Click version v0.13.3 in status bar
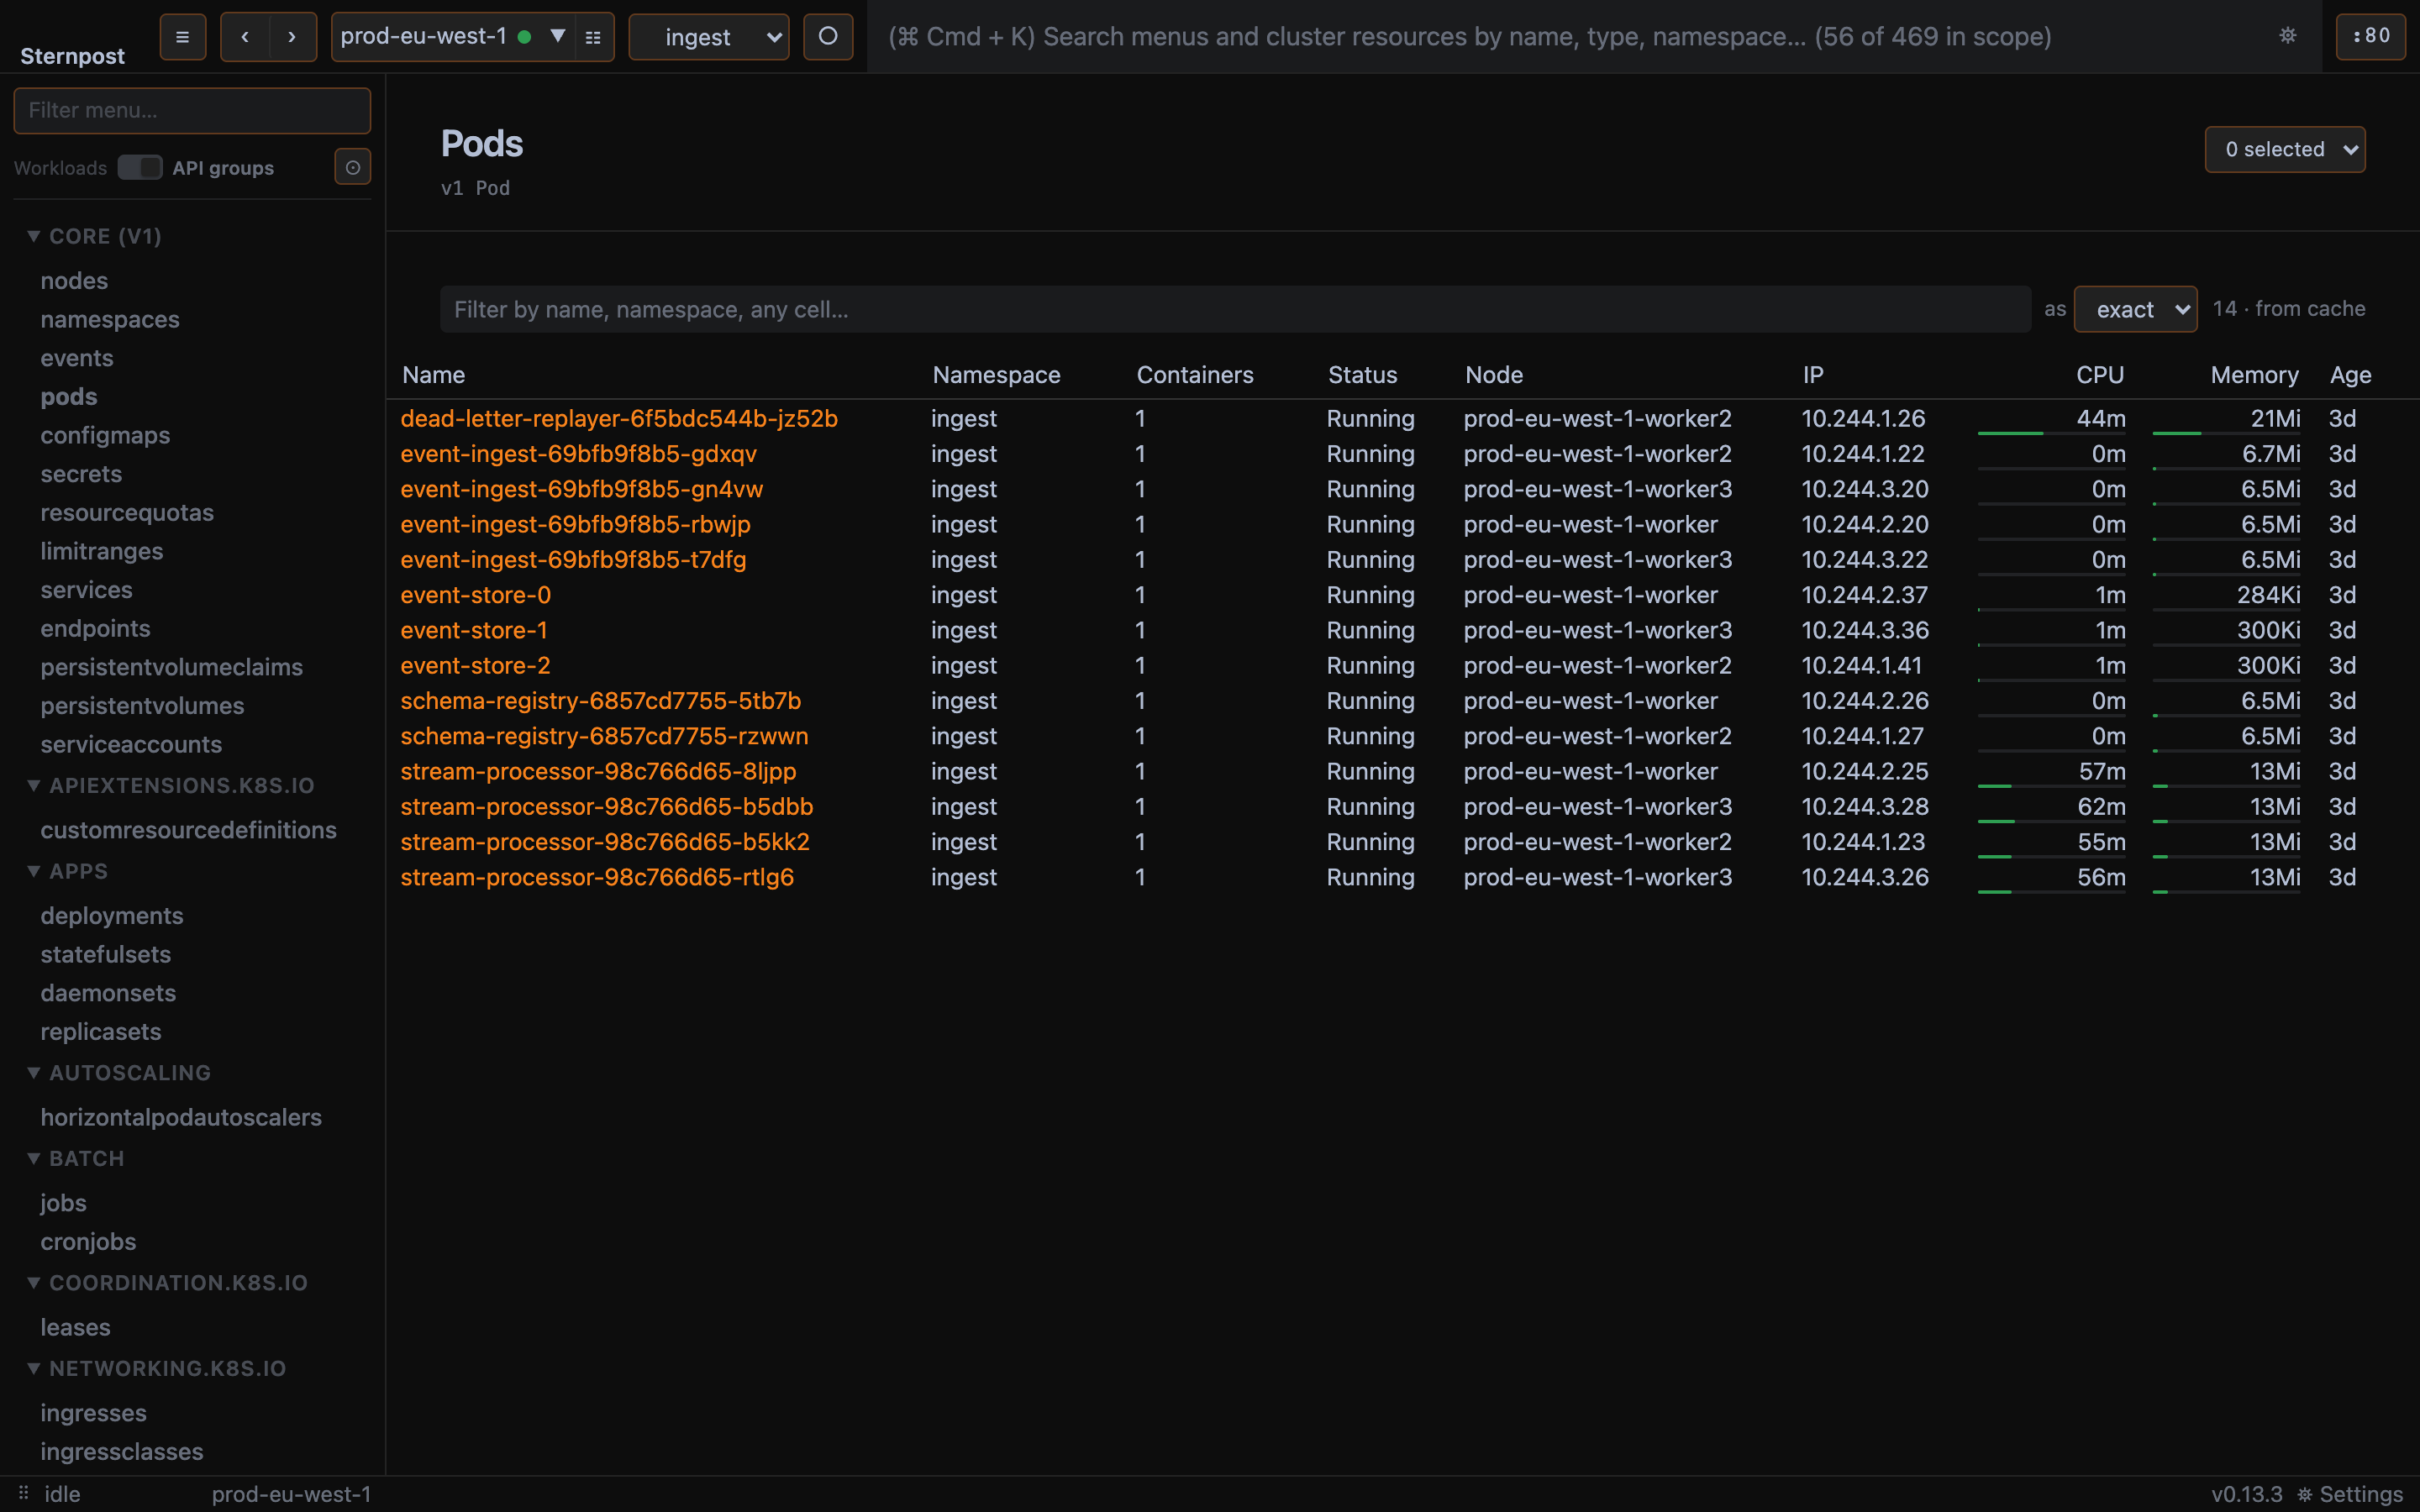Image resolution: width=2420 pixels, height=1512 pixels. [x=2246, y=1494]
